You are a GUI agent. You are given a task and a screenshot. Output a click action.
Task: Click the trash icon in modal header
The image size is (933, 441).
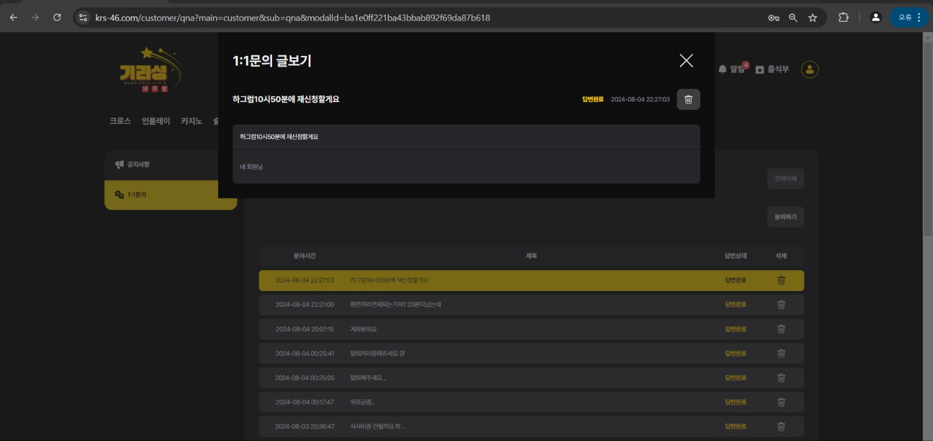688,100
